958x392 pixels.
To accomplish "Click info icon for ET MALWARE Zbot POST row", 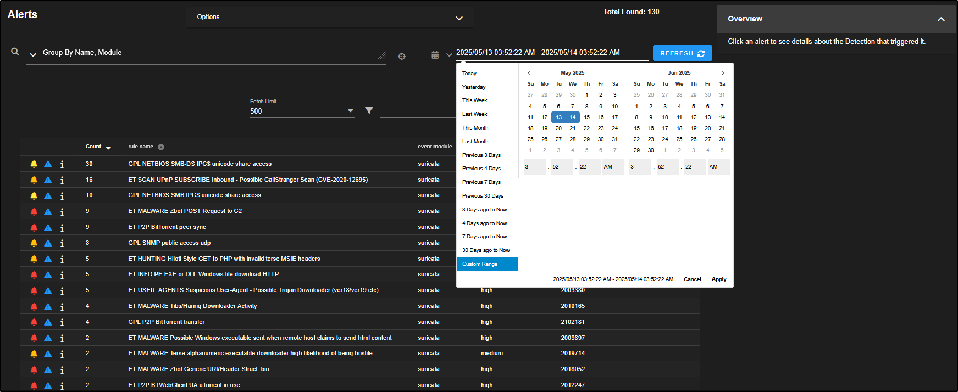I will pyautogui.click(x=62, y=212).
